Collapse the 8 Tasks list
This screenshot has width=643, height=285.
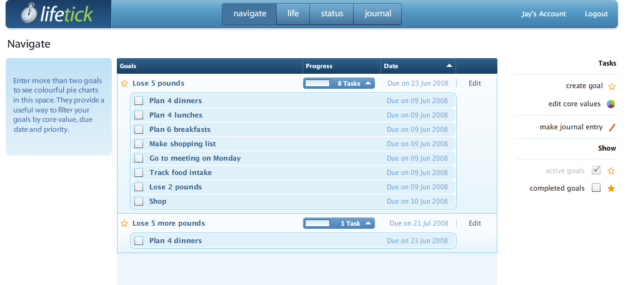click(x=368, y=83)
